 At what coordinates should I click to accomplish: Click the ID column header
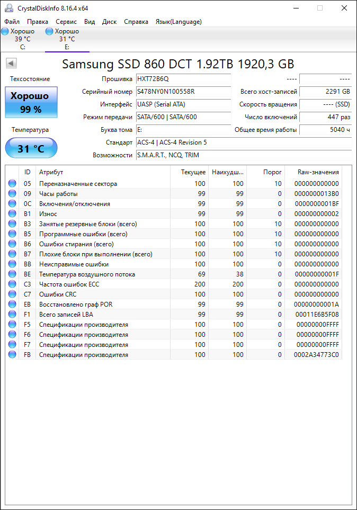tap(28, 172)
